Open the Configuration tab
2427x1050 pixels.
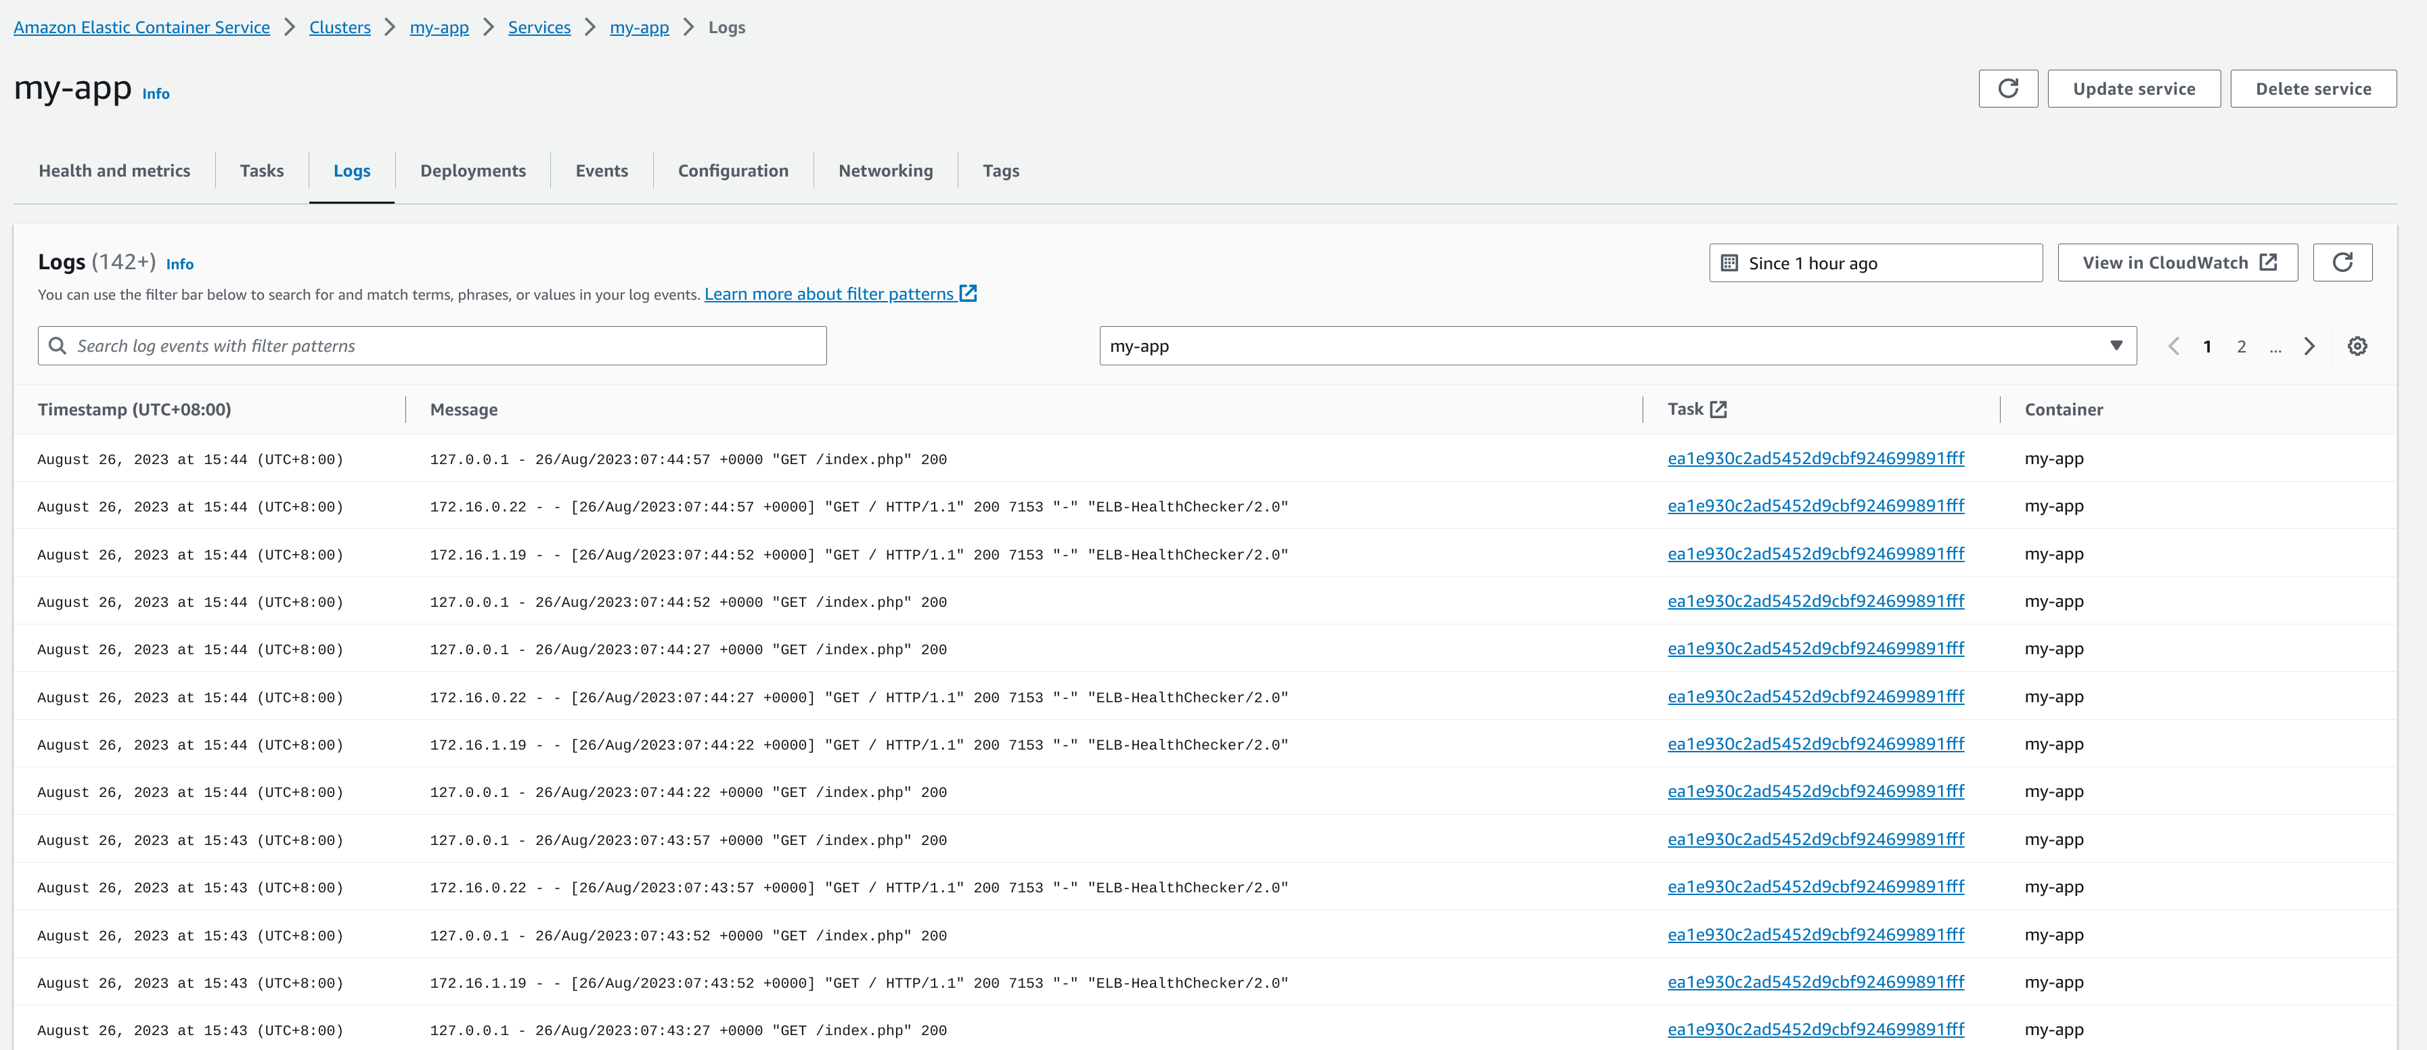[733, 170]
